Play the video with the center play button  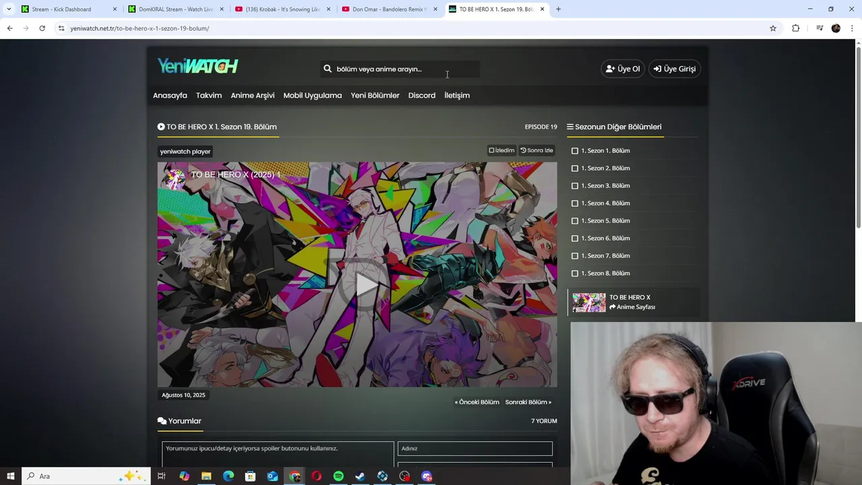tap(365, 284)
